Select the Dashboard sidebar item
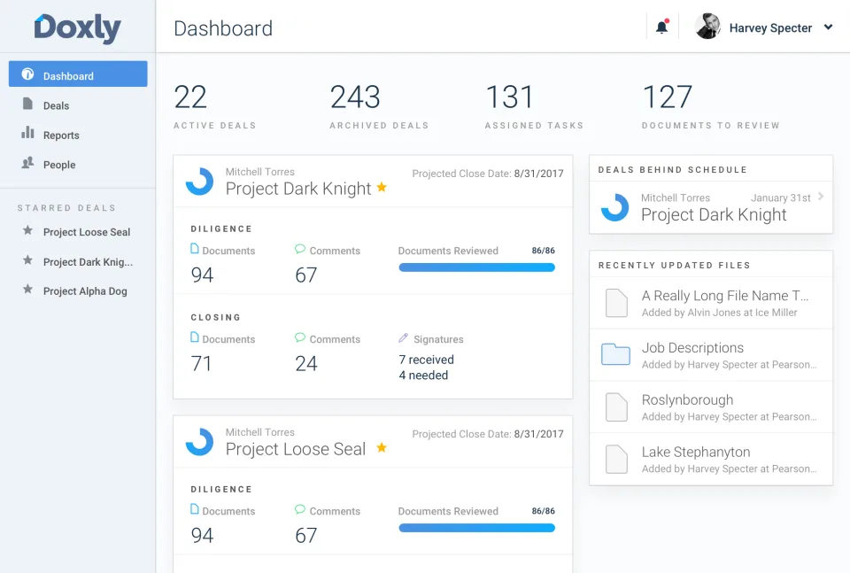This screenshot has height=573, width=850. click(78, 74)
